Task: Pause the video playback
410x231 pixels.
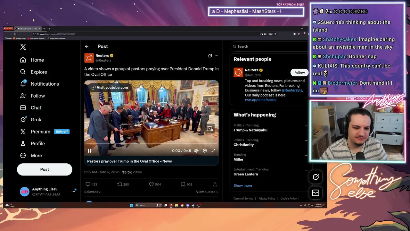Action: 90,150
